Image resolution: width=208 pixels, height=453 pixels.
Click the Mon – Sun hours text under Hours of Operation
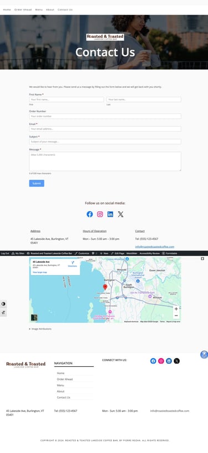coord(101,239)
